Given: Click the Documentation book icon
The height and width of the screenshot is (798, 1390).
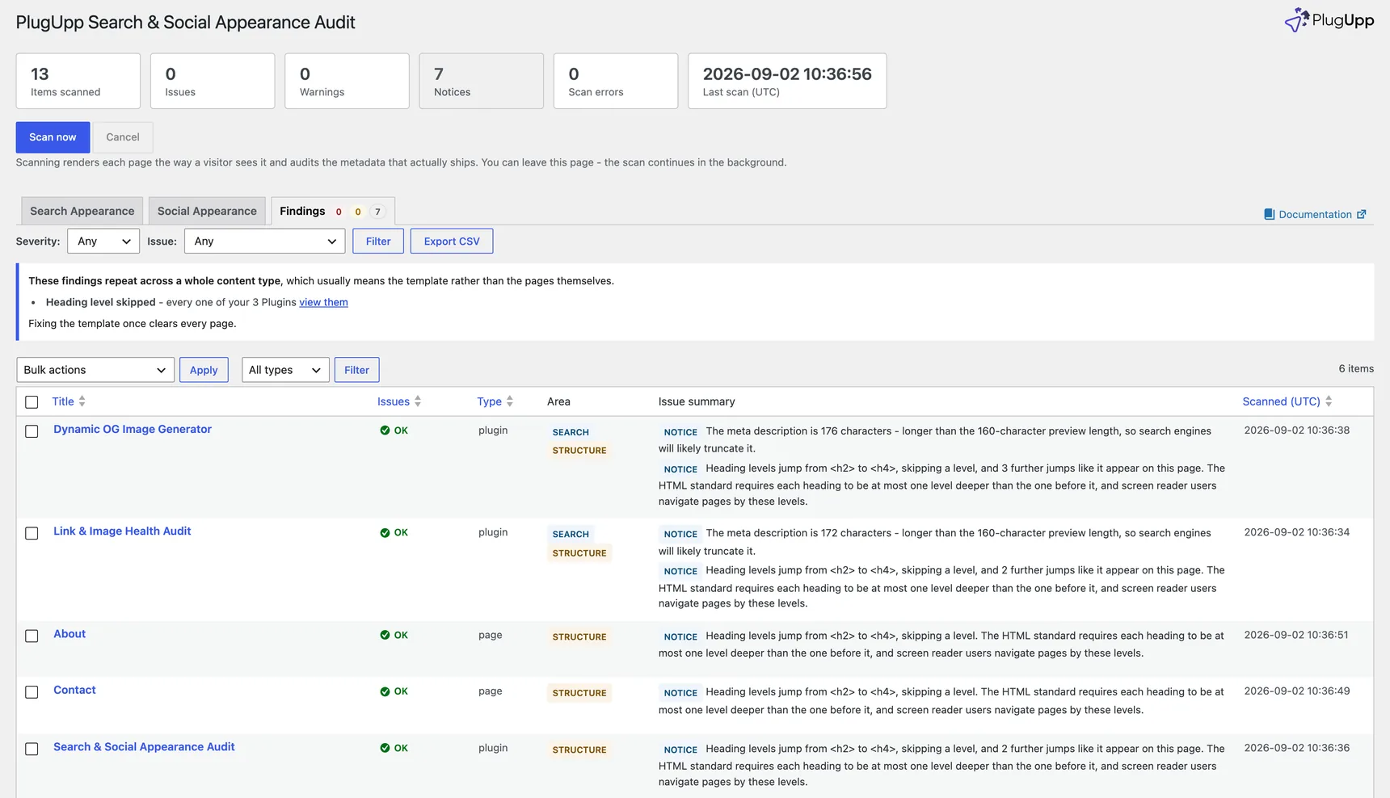Looking at the screenshot, I should tap(1269, 215).
